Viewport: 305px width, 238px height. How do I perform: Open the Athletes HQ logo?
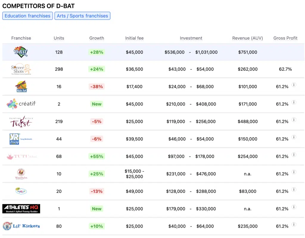point(21,209)
